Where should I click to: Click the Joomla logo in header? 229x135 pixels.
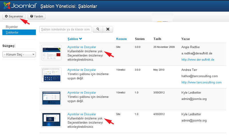(x=20, y=6)
